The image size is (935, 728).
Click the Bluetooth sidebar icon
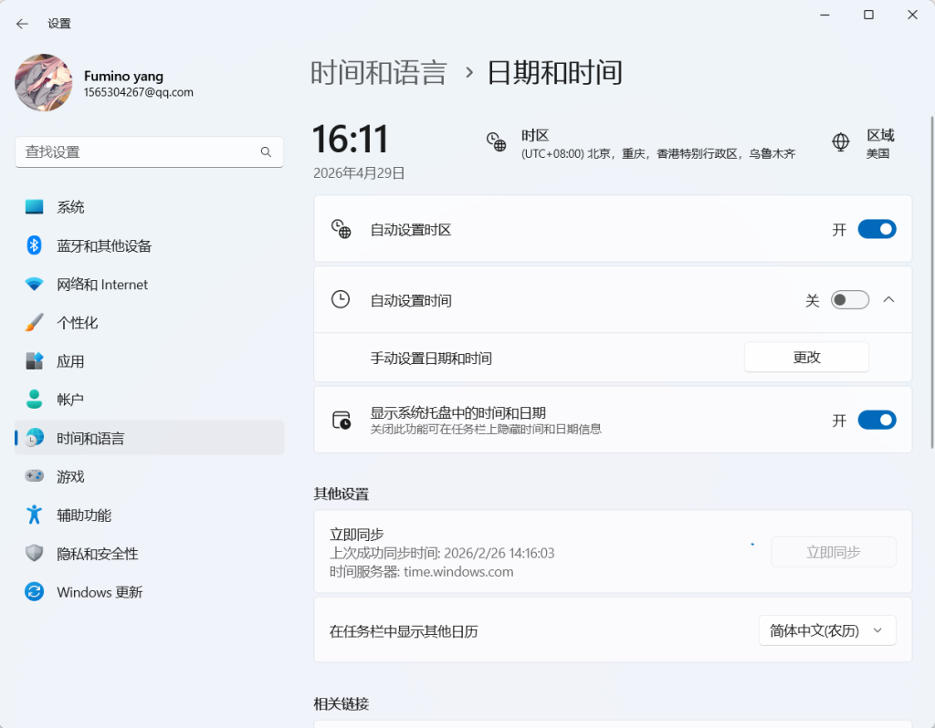click(34, 245)
